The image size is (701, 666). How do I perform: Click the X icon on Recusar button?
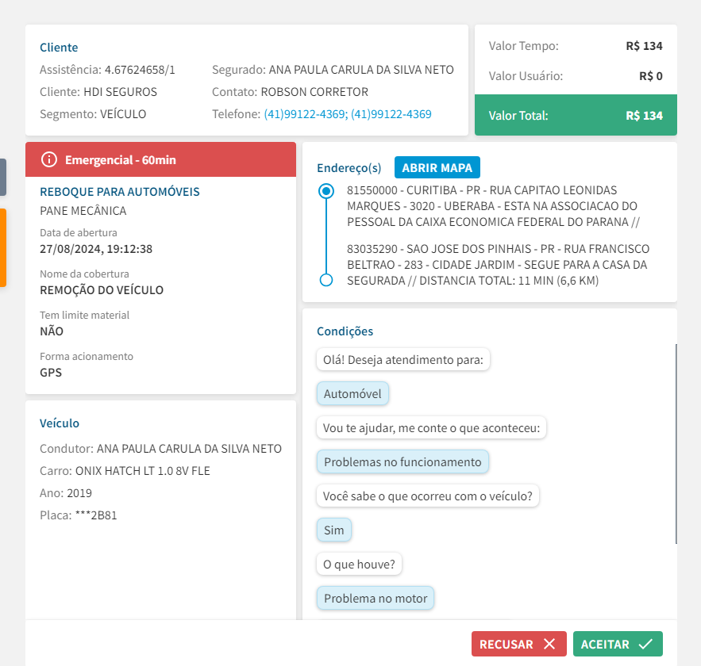coord(549,645)
